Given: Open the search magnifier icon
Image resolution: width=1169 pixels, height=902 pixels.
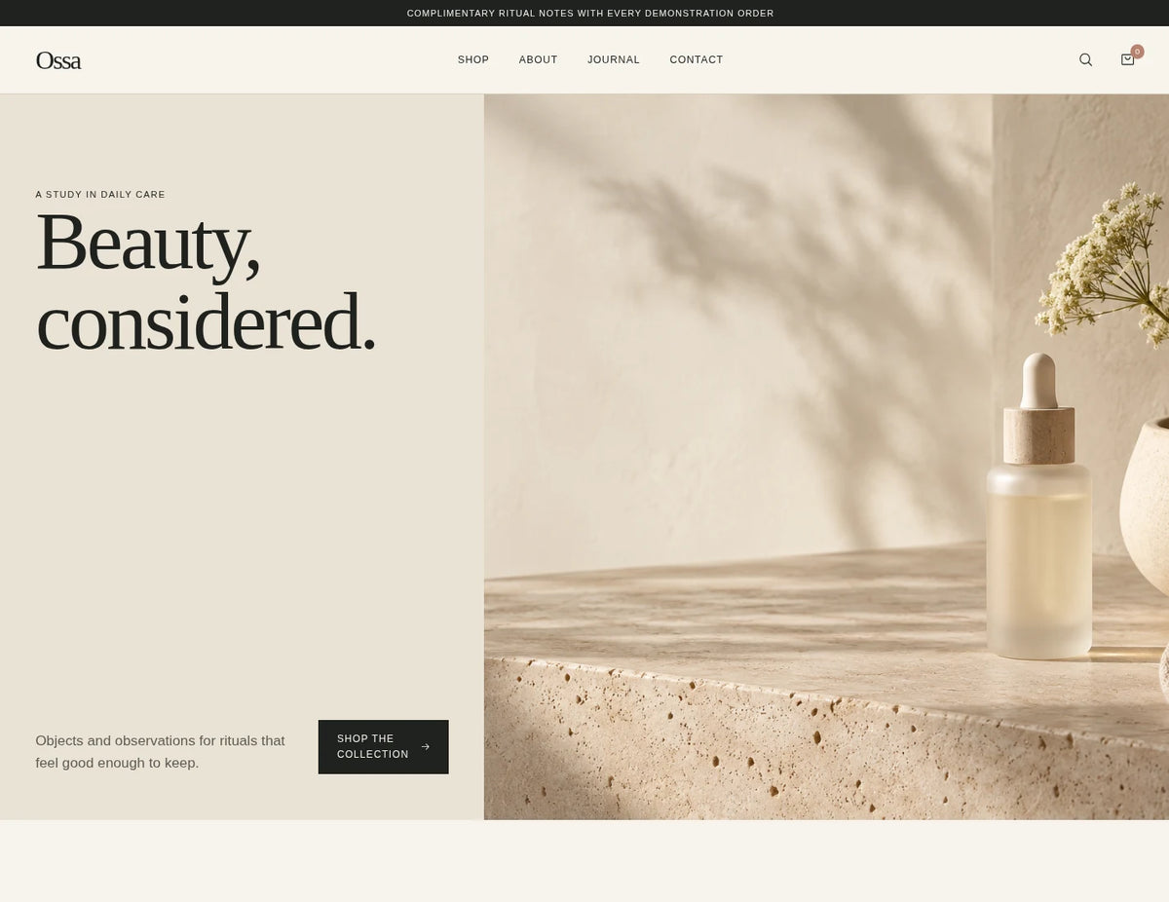Looking at the screenshot, I should tap(1085, 59).
